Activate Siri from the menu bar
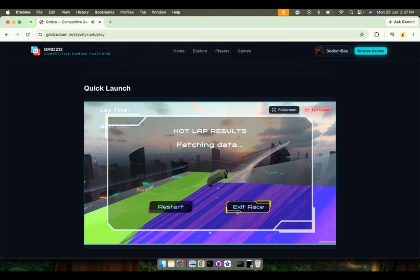 370,13
